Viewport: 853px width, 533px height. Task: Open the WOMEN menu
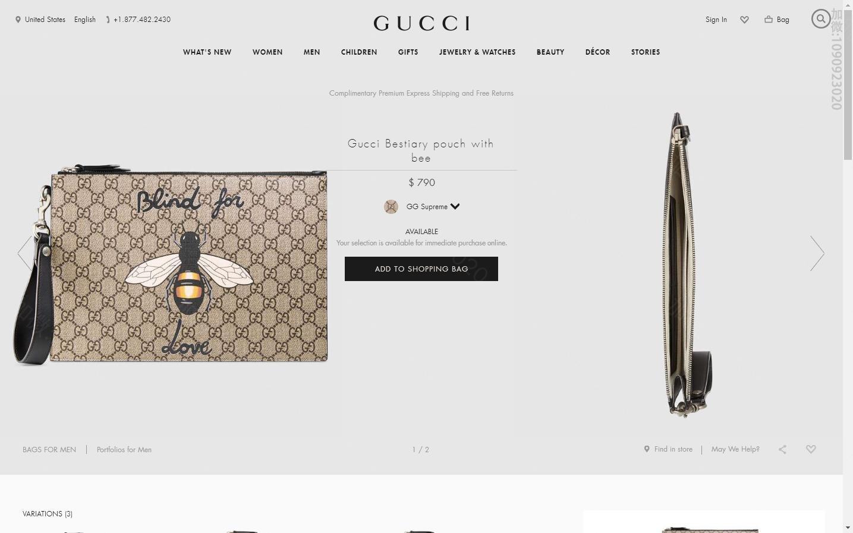click(x=267, y=52)
